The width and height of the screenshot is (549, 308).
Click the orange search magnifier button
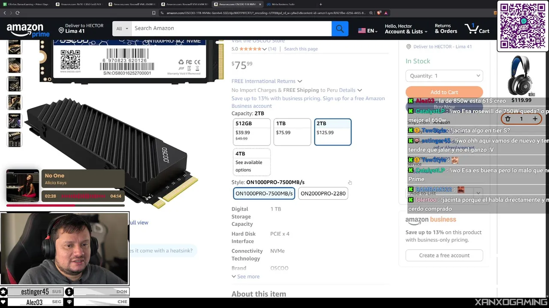tap(340, 28)
